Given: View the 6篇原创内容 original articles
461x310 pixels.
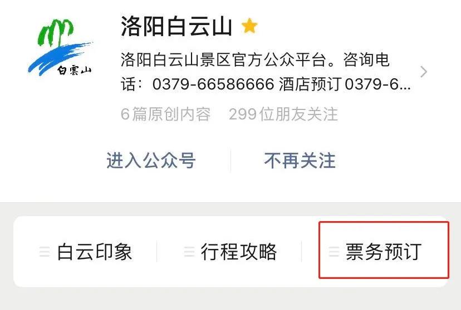Looking at the screenshot, I should coord(166,114).
